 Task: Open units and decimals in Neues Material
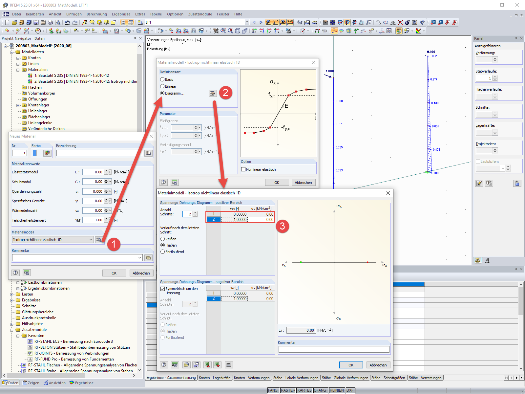[x=27, y=273]
